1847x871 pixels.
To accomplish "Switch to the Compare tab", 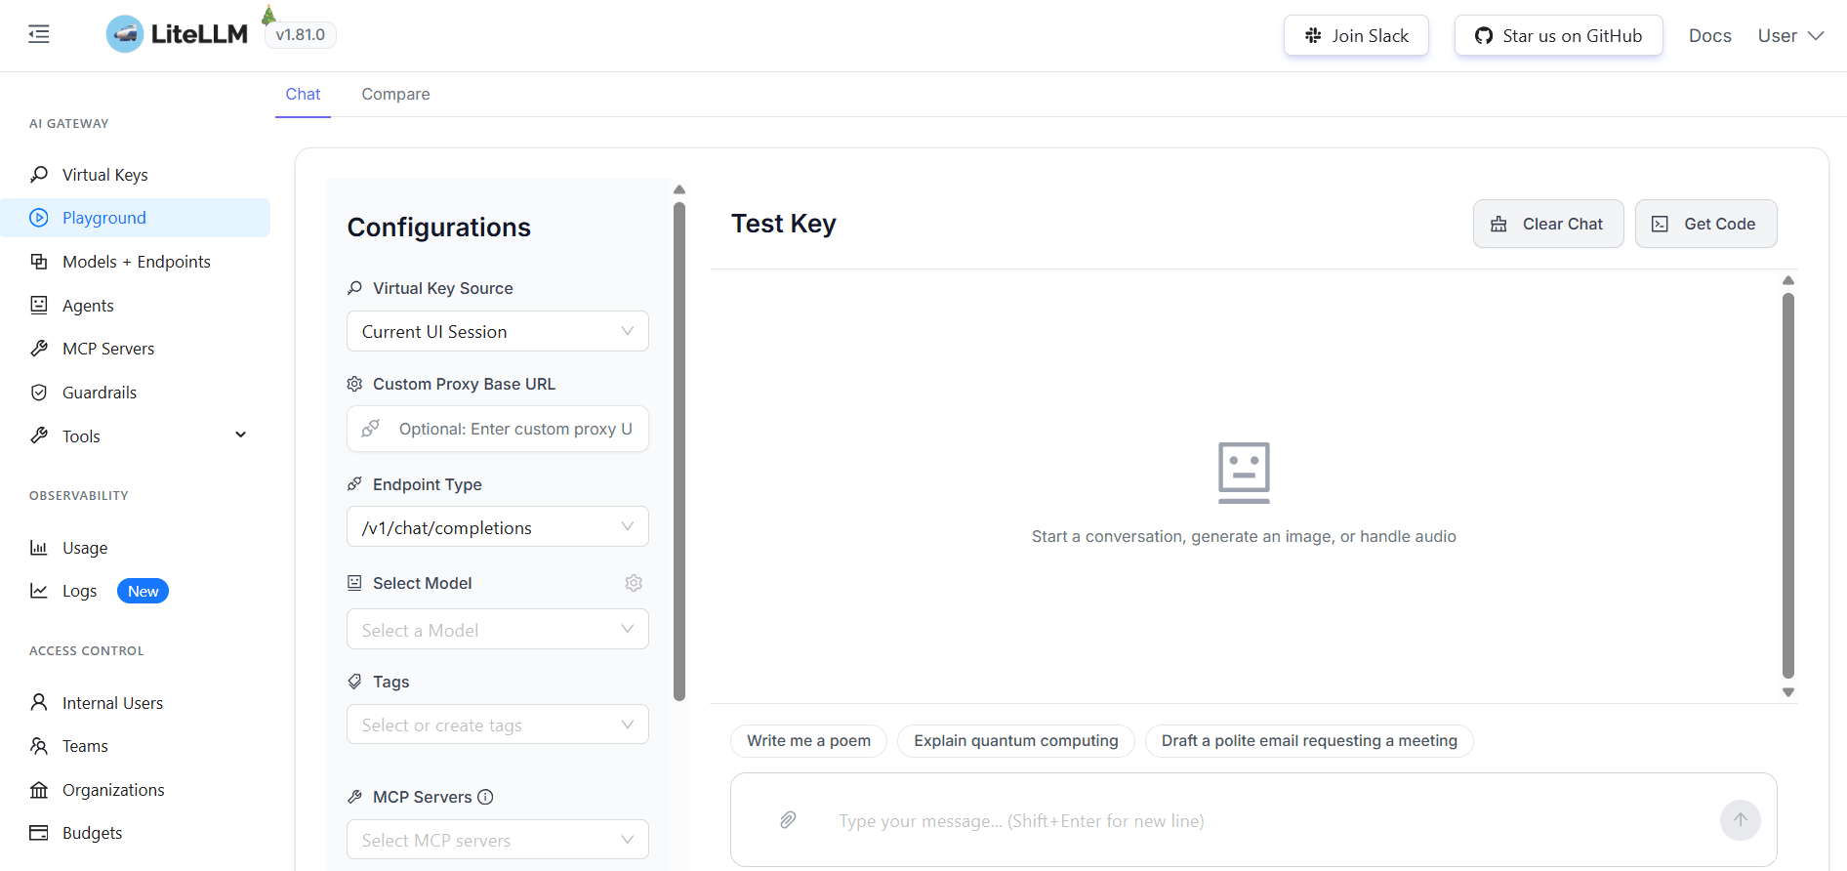I will pyautogui.click(x=395, y=94).
